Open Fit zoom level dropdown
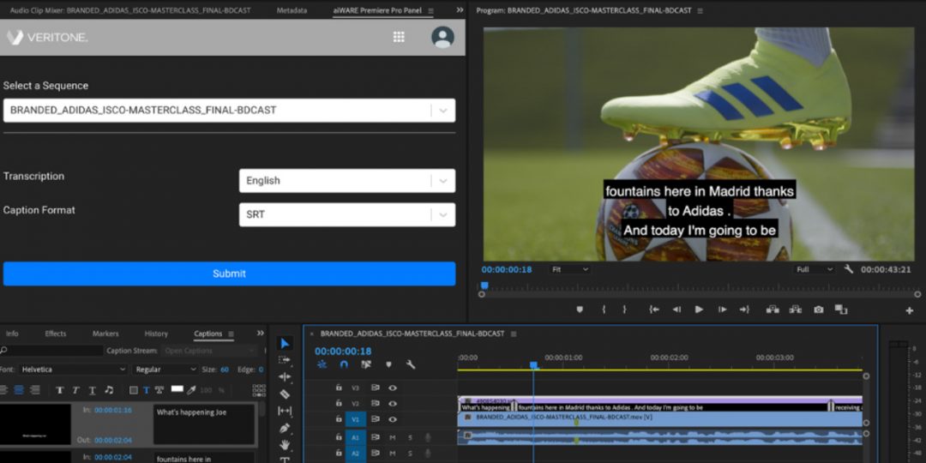 pyautogui.click(x=569, y=269)
